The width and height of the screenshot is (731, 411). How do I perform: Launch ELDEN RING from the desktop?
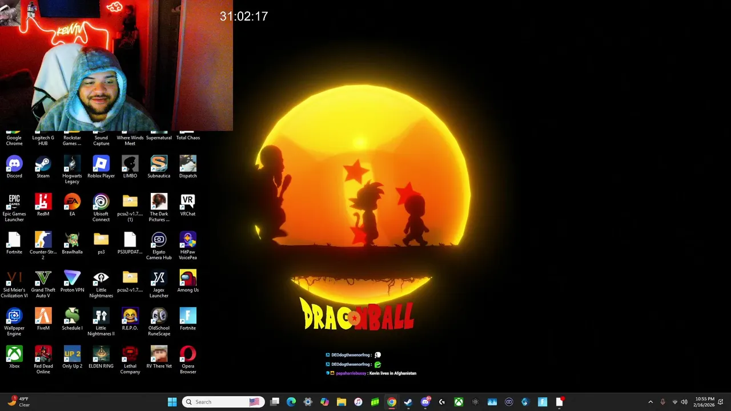101,358
